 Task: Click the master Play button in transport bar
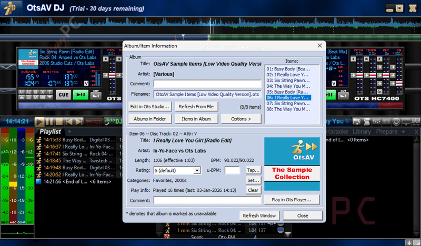pos(39,122)
